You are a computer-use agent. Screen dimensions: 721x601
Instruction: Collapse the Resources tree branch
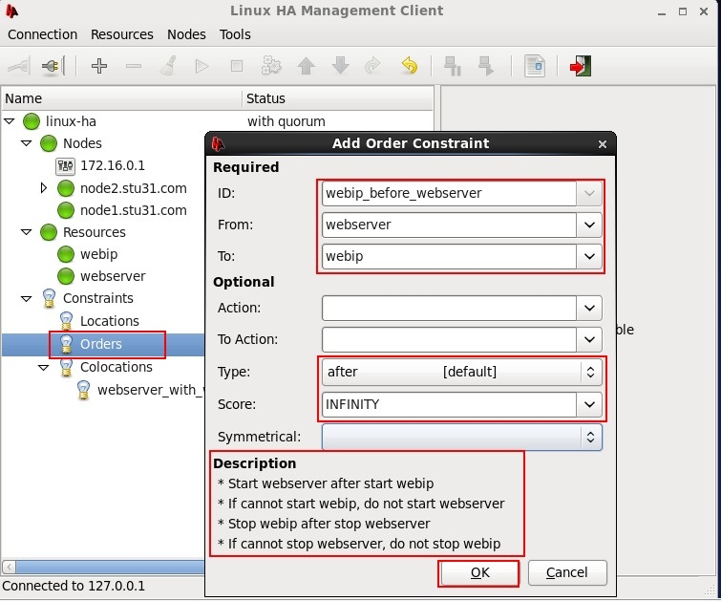26,232
